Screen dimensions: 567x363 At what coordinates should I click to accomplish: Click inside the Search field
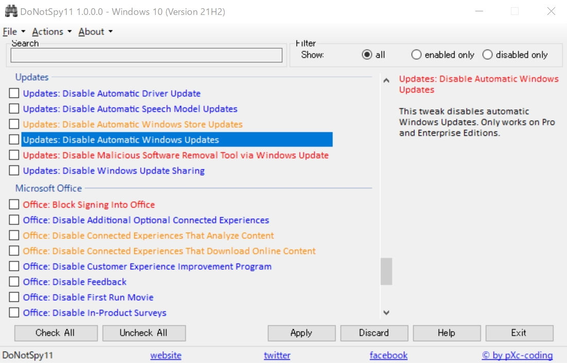[146, 55]
